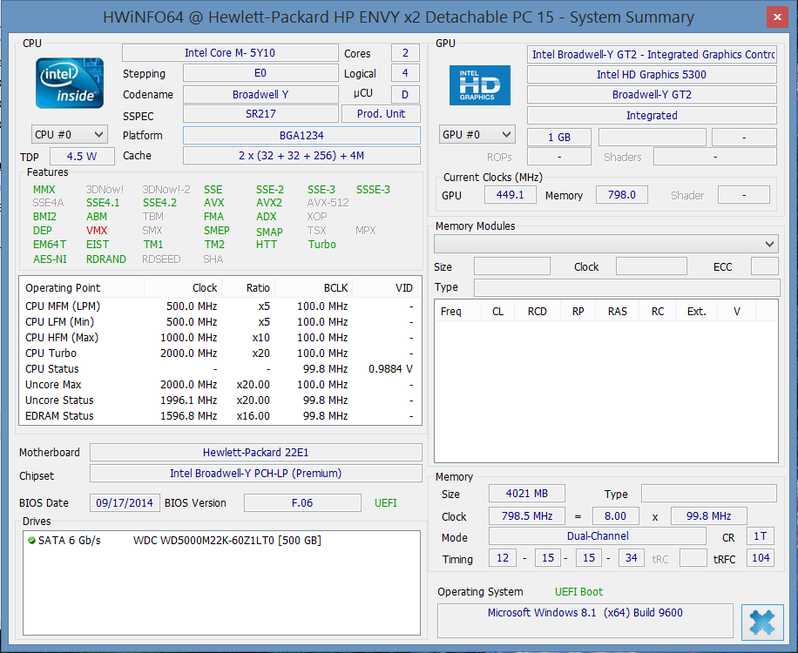Viewport: 798px width, 653px height.
Task: Click the Broadwell-Y GT2 GPU codename field
Action: (x=652, y=95)
